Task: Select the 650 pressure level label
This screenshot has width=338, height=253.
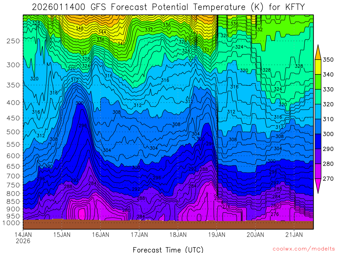Action: click(13, 166)
